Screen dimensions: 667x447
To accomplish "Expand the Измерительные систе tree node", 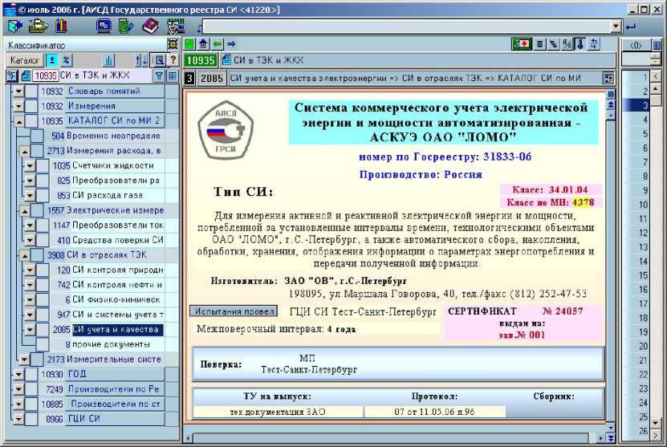I will tap(25, 360).
